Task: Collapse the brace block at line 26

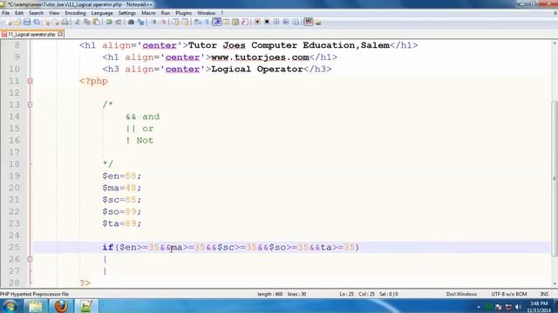Action: coord(31,259)
